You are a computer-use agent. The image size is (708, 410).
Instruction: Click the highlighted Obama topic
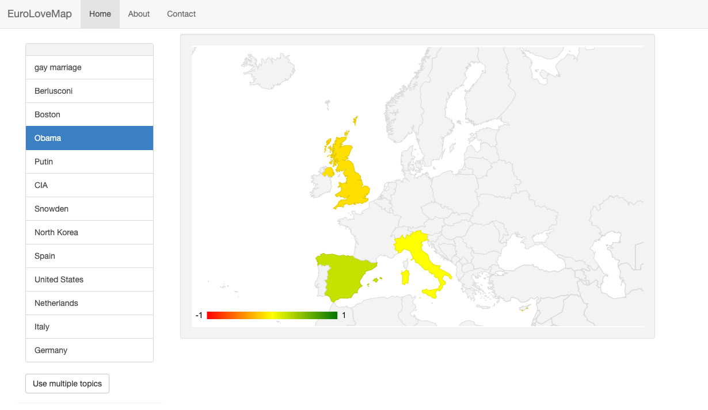89,138
